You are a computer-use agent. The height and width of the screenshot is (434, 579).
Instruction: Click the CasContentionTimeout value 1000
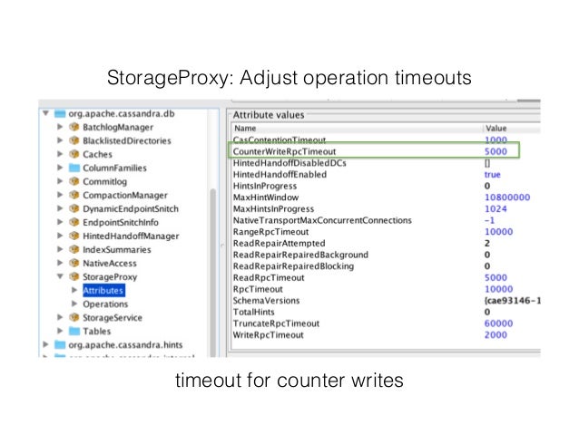(x=496, y=140)
